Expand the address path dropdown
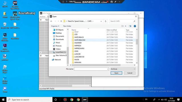The image size is (182, 102). click(x=101, y=21)
